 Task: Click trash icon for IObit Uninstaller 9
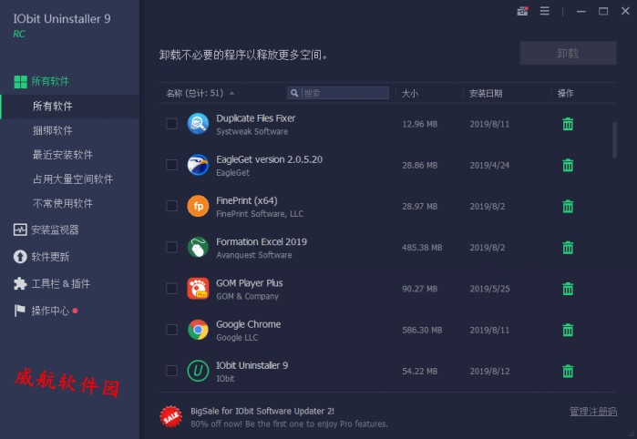[x=568, y=371]
